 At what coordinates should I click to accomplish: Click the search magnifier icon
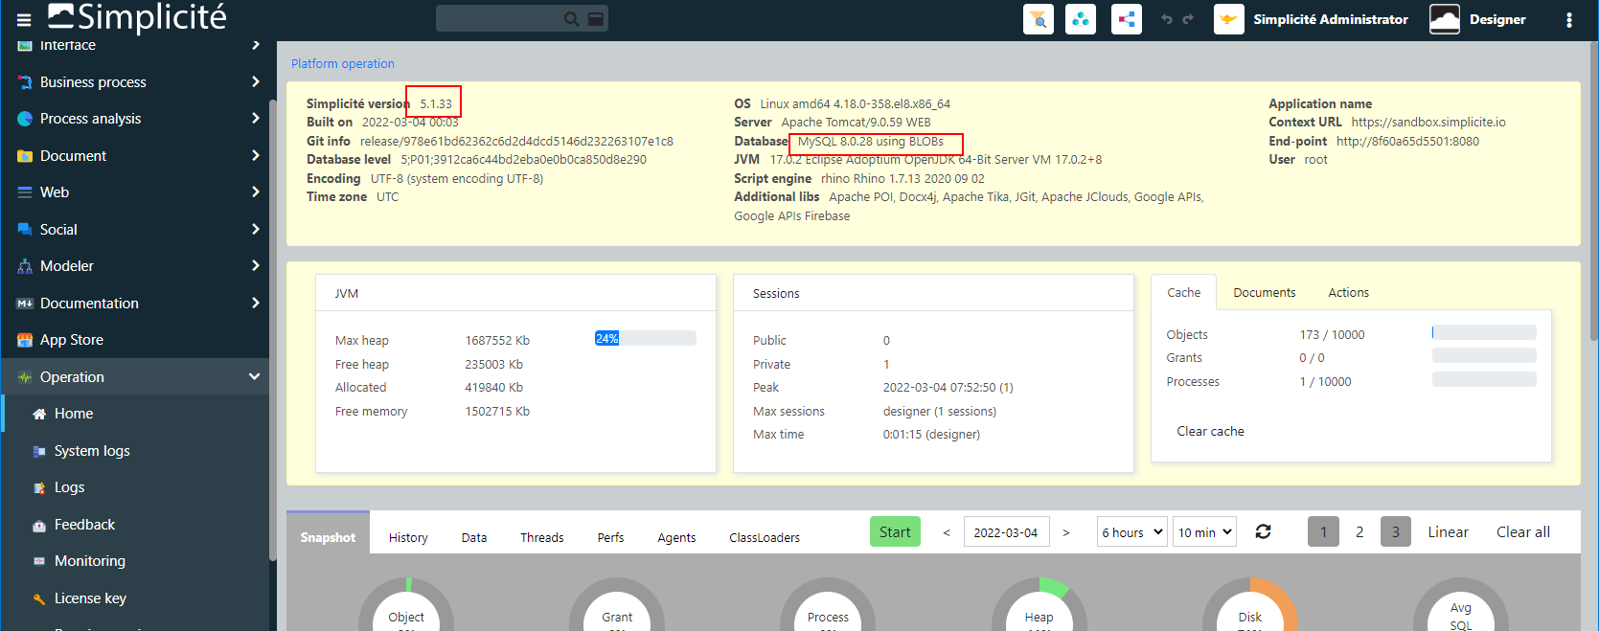pyautogui.click(x=571, y=18)
